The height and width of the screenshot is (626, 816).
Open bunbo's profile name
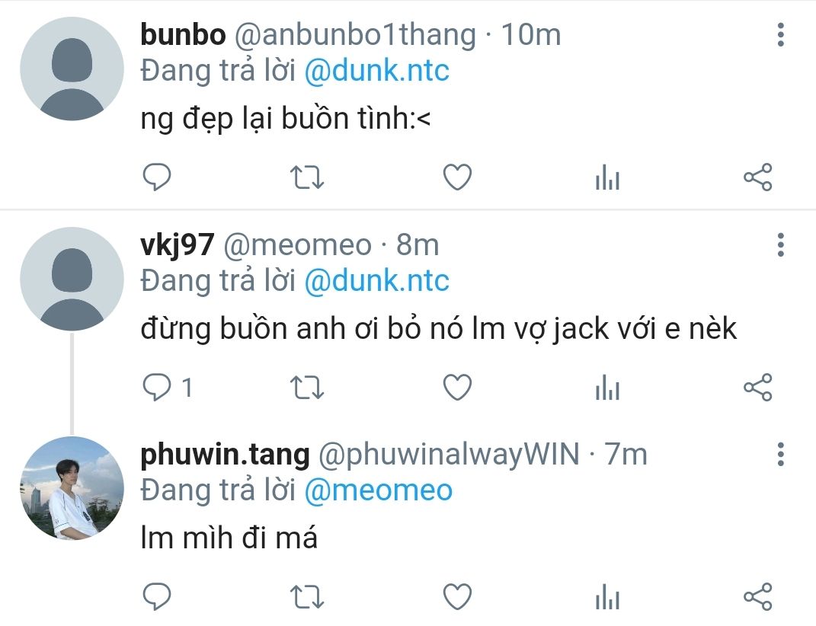coord(183,35)
